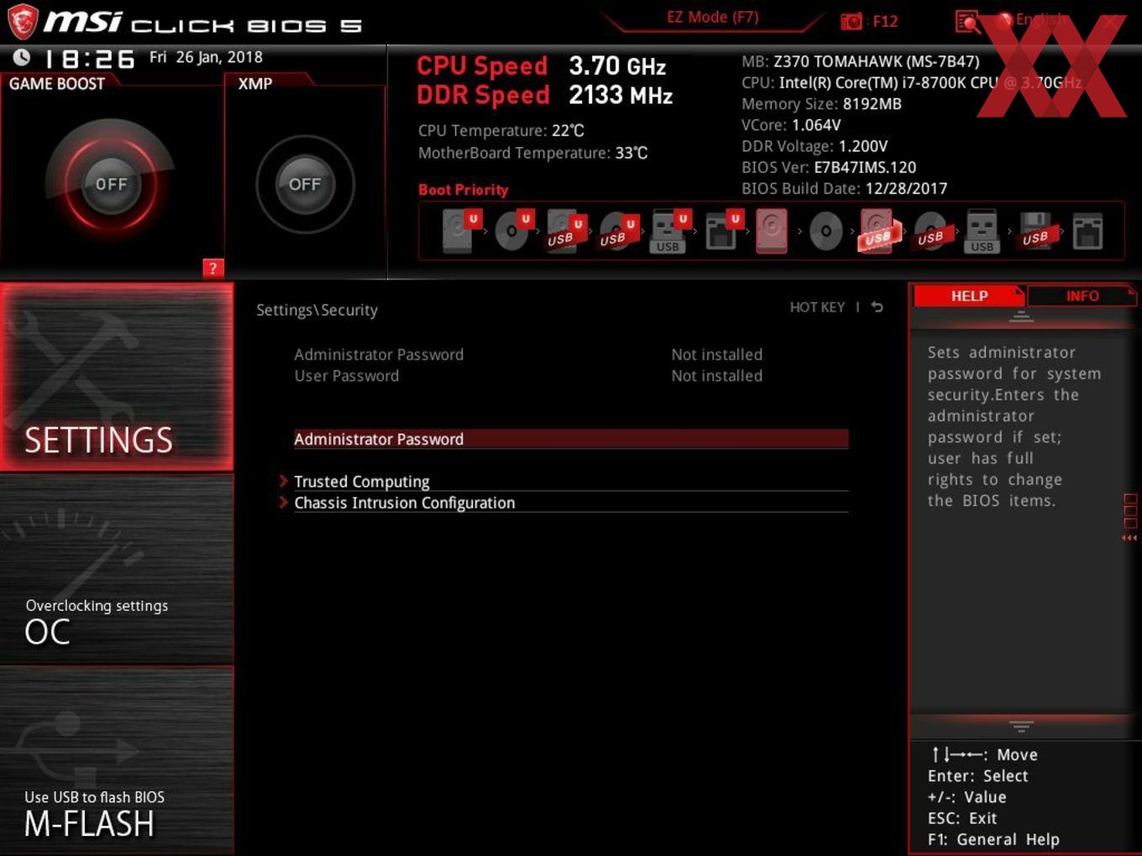Click the triple-arrow collapse icon on right edge
The width and height of the screenshot is (1142, 856).
1130,538
